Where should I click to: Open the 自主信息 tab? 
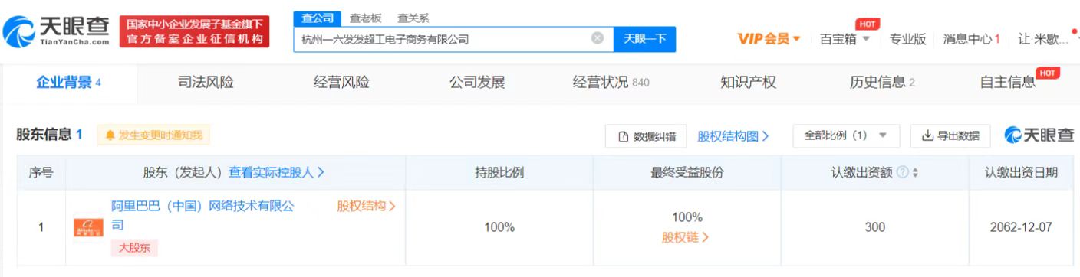tap(1007, 83)
